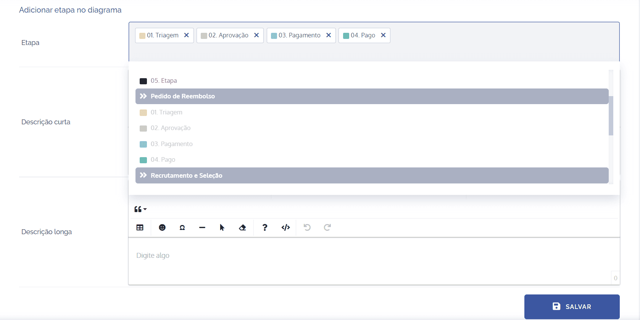Insert a special character (omega)
The height and width of the screenshot is (320, 640).
tap(182, 227)
